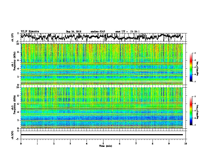Click the time axis tick label "3"
209x161 pixels.
tap(70, 144)
